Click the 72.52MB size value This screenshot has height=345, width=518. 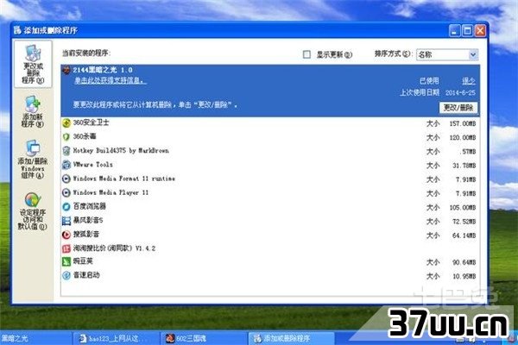pos(464,222)
